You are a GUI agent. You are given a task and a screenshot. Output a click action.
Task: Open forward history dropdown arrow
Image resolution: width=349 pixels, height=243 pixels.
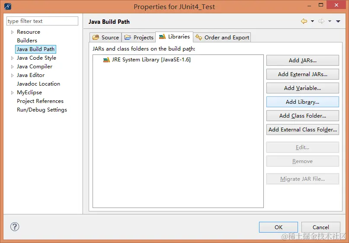tap(330, 21)
